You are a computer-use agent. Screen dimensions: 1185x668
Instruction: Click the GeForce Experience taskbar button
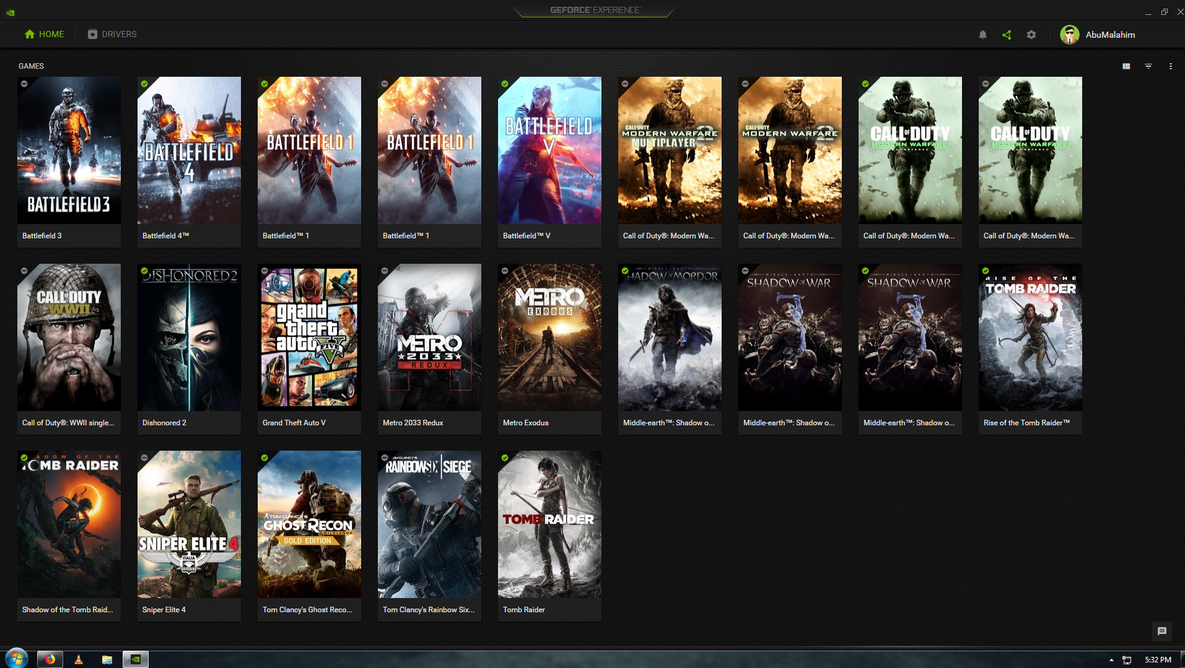136,659
